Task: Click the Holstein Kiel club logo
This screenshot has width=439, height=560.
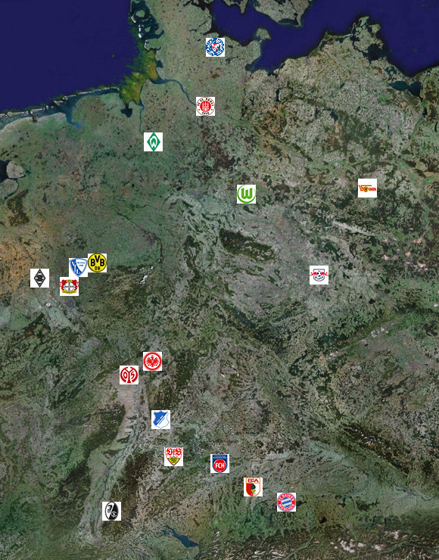Action: (x=215, y=47)
